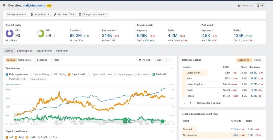Click the 83.2M backlinks count link
The width and height of the screenshot is (273, 140).
pos(76,36)
